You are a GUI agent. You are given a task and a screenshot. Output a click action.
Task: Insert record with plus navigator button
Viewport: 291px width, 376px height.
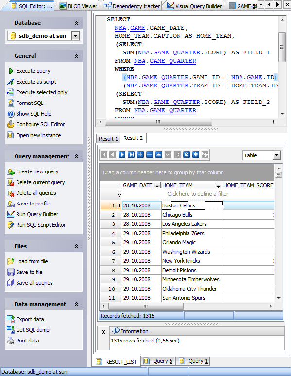140,154
